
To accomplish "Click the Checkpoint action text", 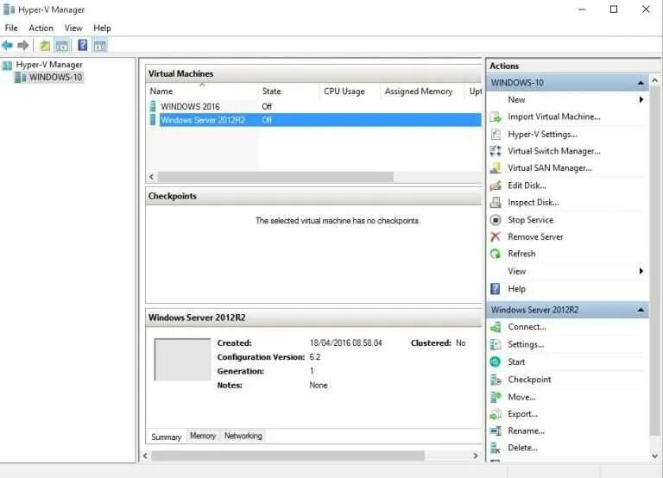I will point(529,379).
